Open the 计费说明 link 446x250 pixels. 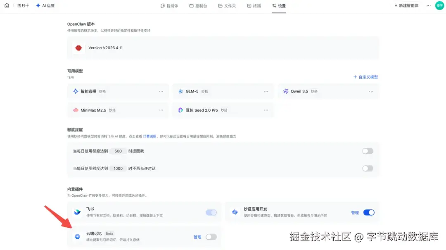click(x=149, y=136)
